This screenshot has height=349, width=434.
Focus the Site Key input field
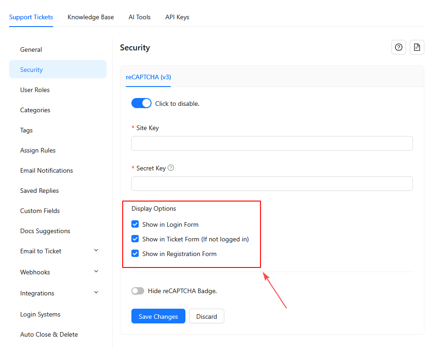pos(272,143)
